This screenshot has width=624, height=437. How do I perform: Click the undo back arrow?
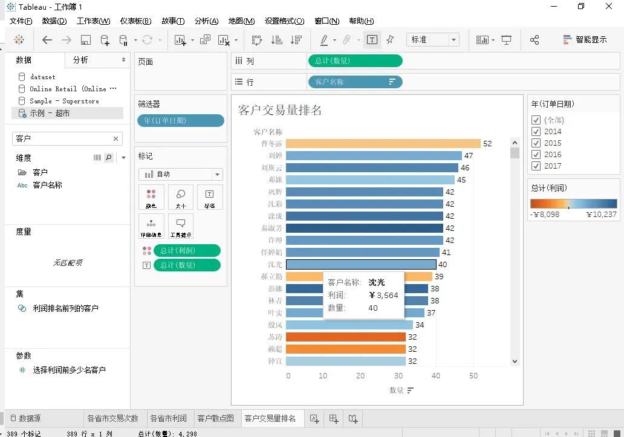coord(47,40)
